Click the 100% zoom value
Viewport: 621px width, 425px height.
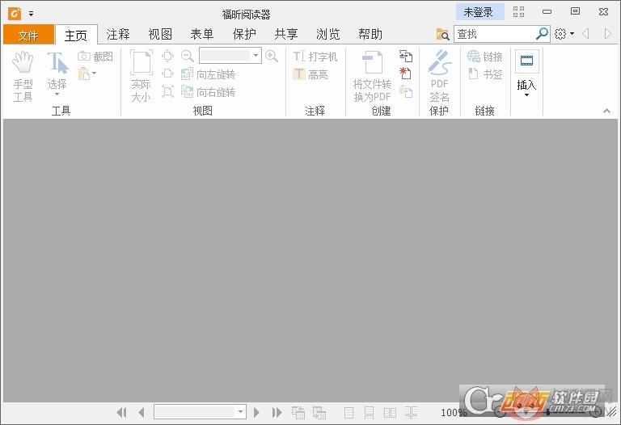click(x=454, y=413)
